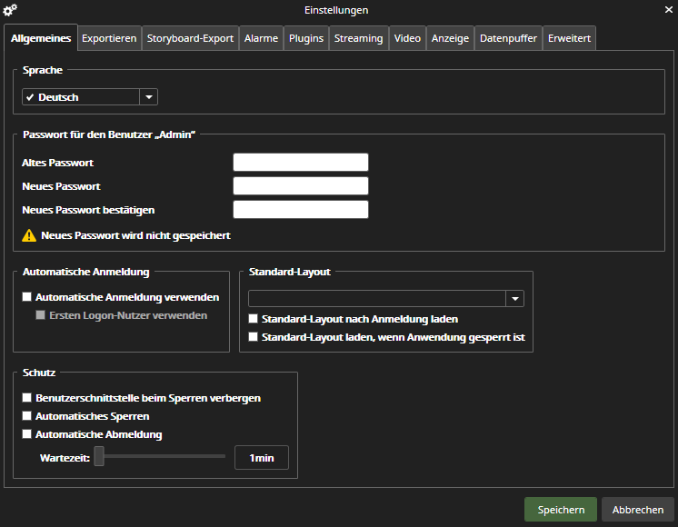Expand the Standard-Layout dropdown list

click(x=514, y=299)
